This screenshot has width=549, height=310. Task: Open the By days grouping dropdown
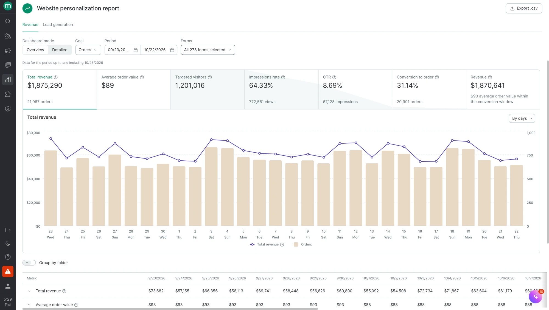pos(522,119)
